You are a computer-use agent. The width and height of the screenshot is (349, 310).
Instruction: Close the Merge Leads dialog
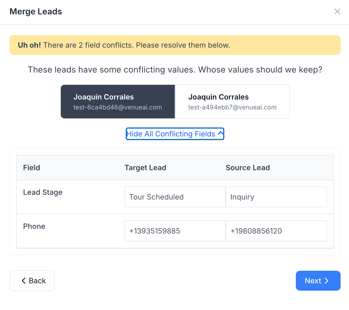click(x=337, y=12)
